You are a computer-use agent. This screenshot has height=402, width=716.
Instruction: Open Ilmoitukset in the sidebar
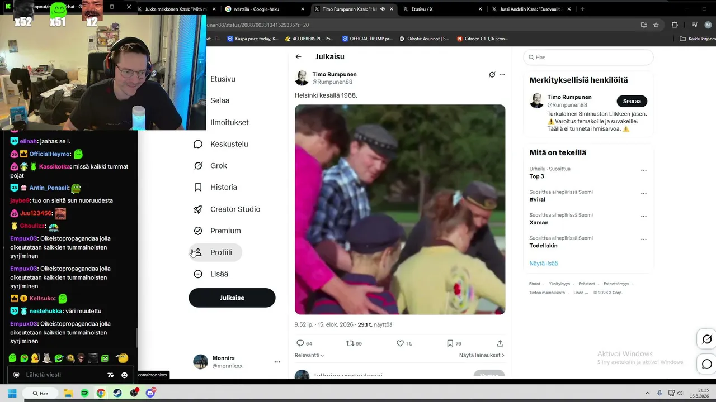click(x=229, y=122)
